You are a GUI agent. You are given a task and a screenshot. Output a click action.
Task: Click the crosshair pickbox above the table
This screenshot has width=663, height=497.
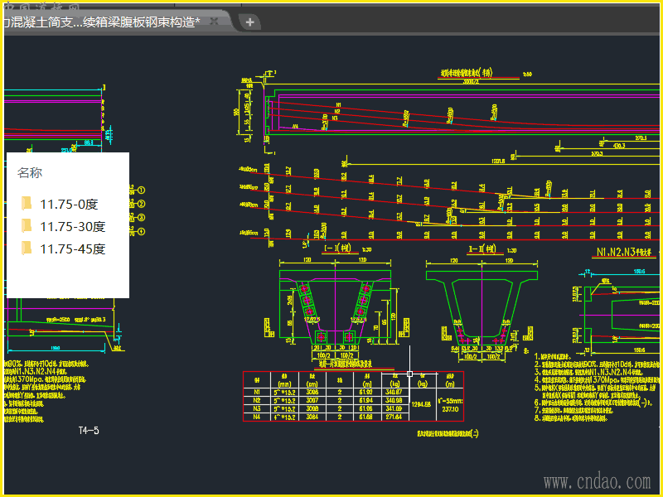[x=410, y=374]
